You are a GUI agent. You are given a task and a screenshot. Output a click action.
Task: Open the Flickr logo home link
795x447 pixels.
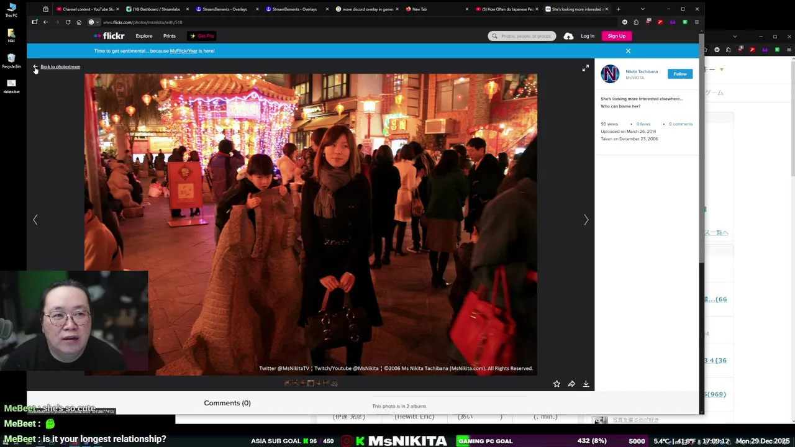(x=109, y=36)
